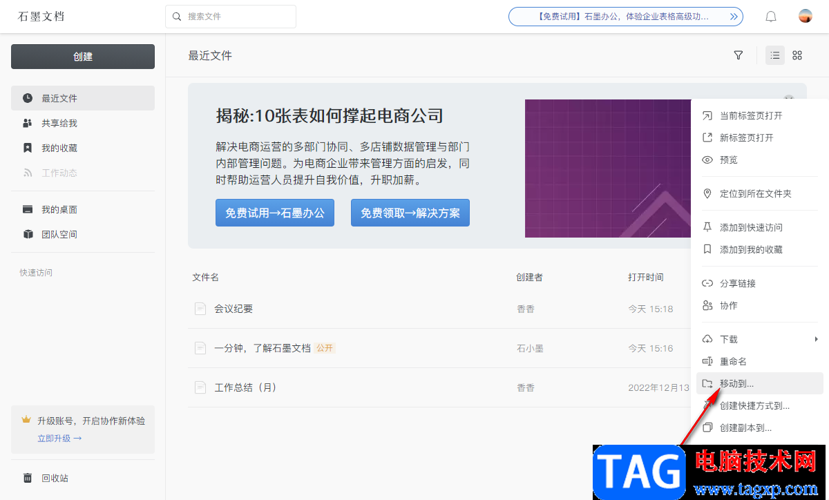Viewport: 829px width, 500px height.
Task: Click the 石墨文档 logo
Action: point(41,16)
